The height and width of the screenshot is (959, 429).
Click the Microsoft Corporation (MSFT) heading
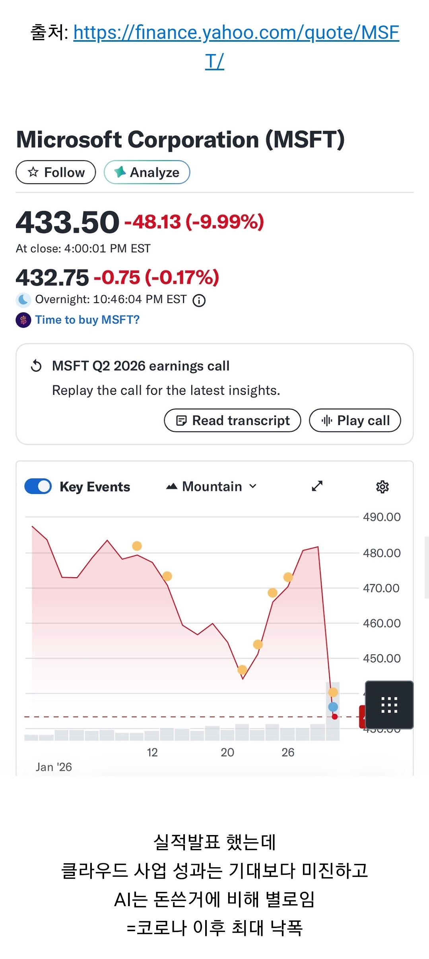tap(180, 140)
